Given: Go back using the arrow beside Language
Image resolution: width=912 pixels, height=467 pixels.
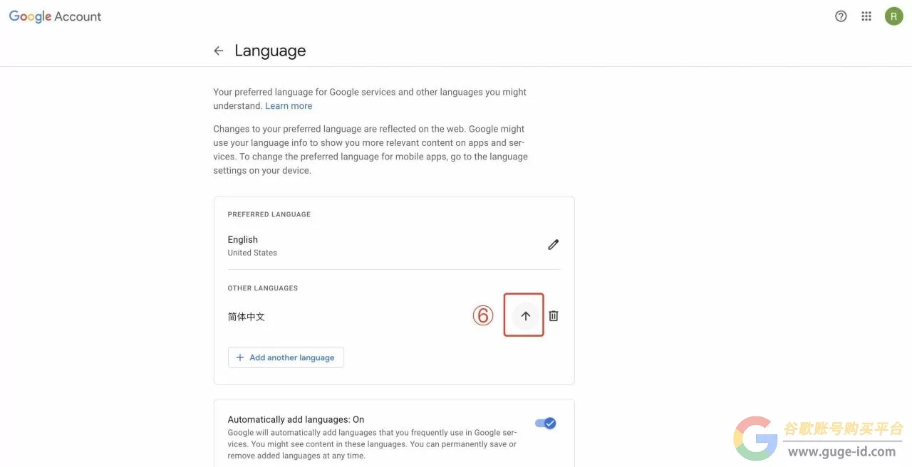Looking at the screenshot, I should (219, 51).
